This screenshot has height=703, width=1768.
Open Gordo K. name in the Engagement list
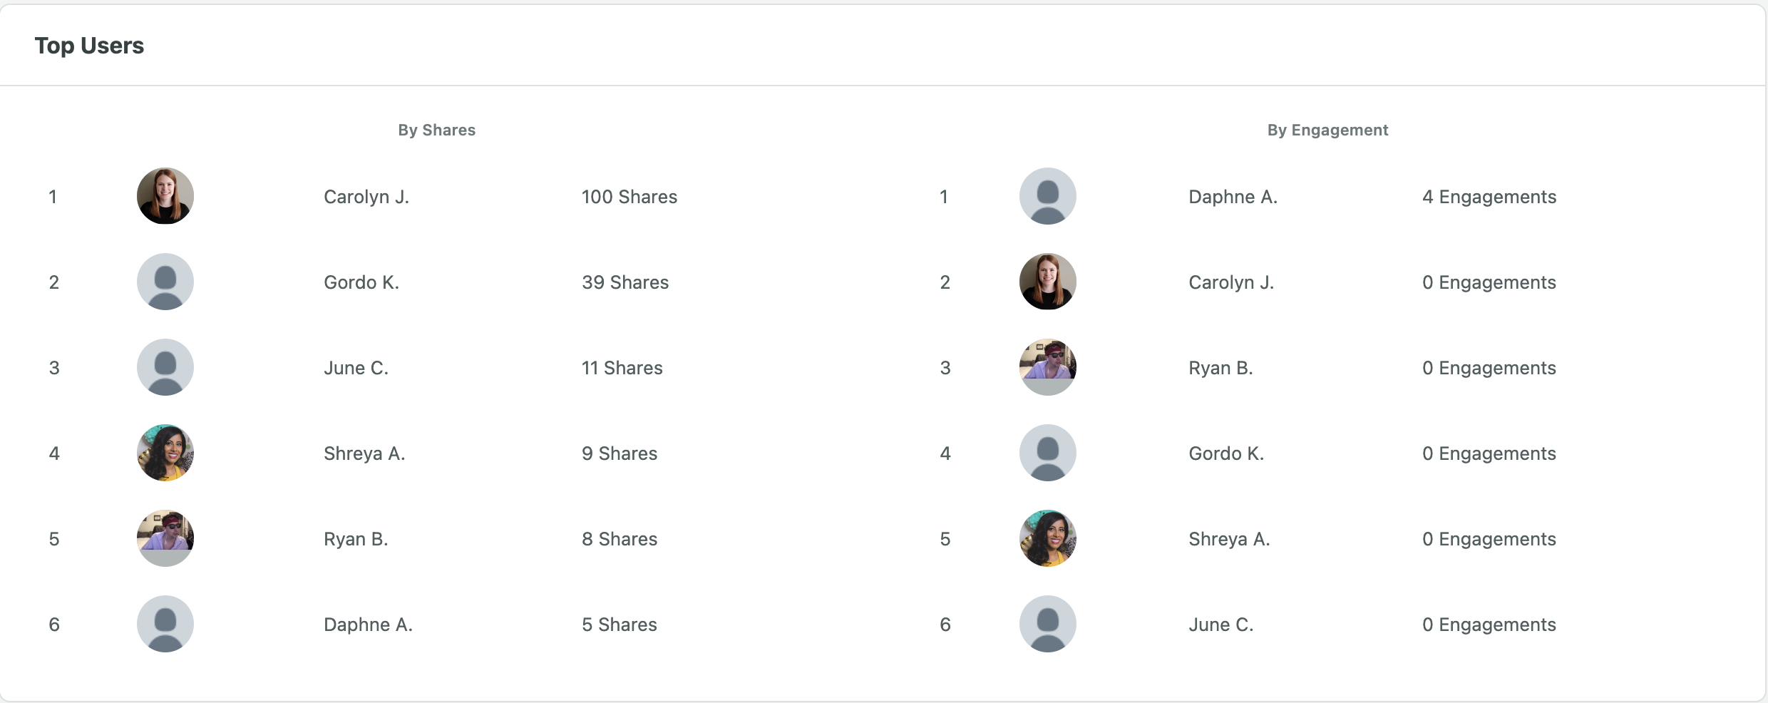coord(1226,453)
